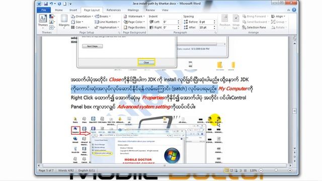
Task: Click the Indent Left spinner arrows
Action: coord(179,22)
